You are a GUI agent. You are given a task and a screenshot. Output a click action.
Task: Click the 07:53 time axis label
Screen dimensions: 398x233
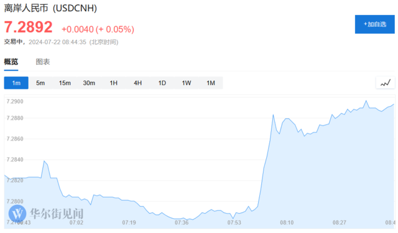point(234,222)
